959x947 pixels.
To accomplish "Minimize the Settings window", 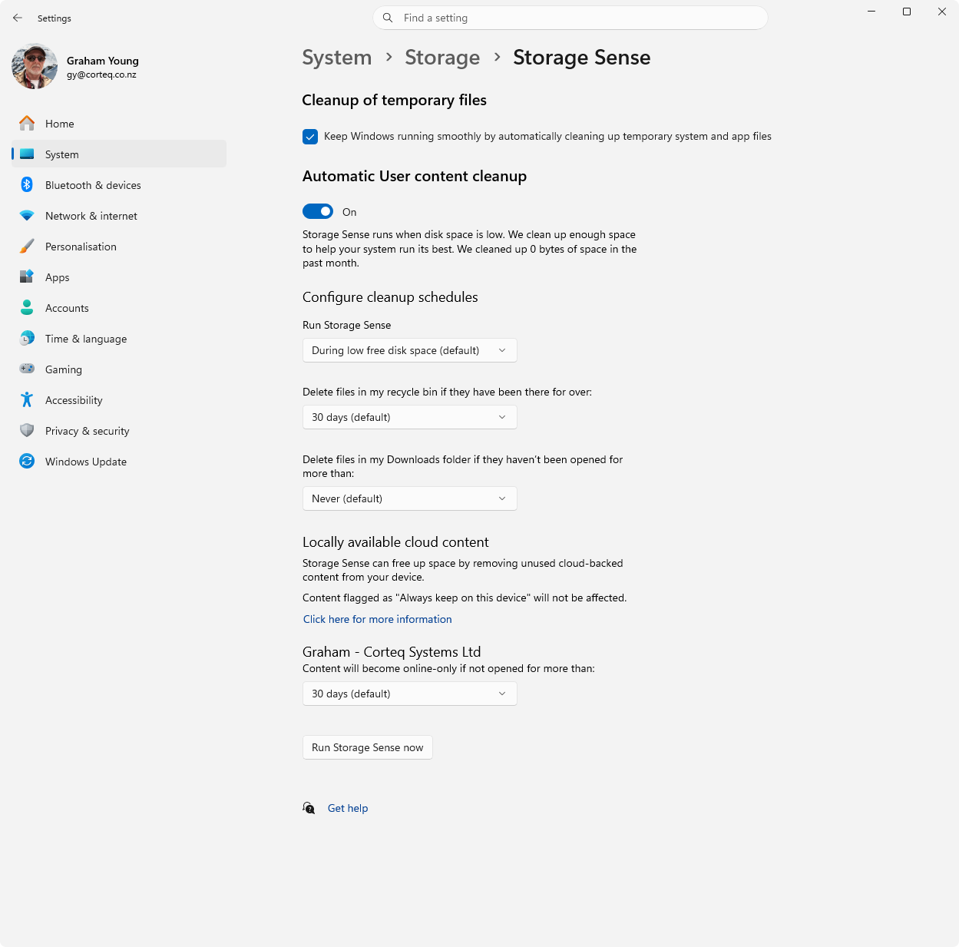I will click(x=871, y=12).
